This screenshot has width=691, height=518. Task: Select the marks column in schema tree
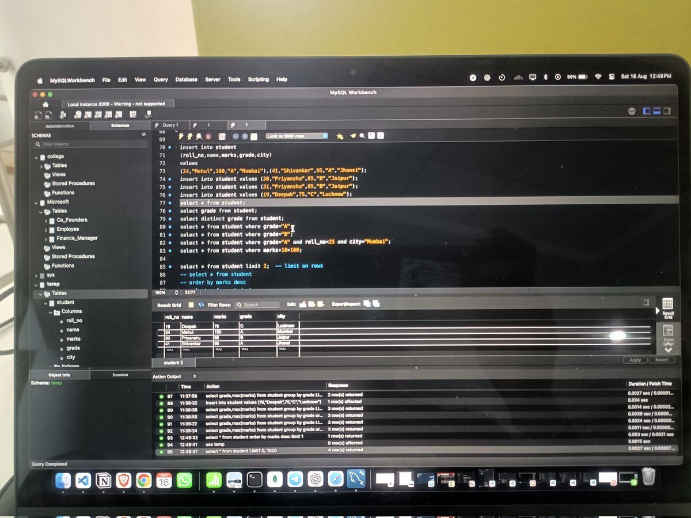[x=73, y=339]
